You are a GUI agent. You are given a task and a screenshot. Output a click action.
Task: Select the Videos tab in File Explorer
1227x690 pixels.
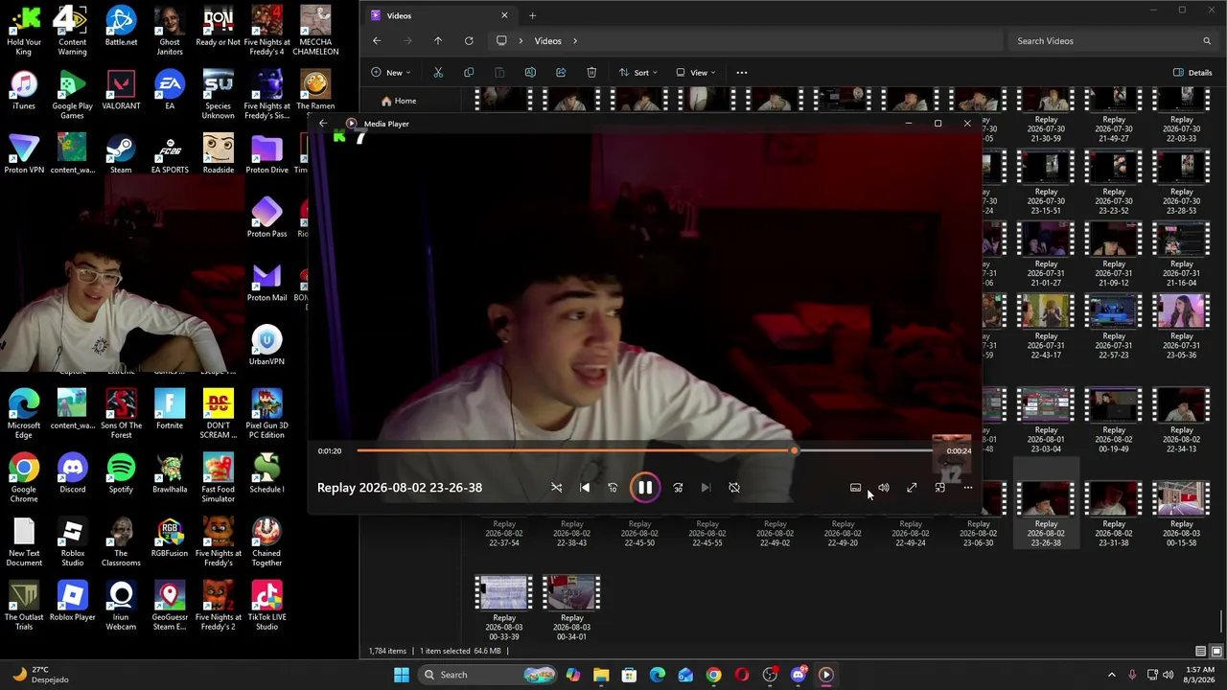440,15
